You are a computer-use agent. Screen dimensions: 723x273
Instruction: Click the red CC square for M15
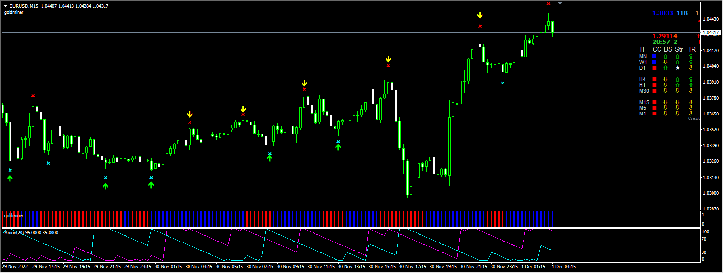click(655, 102)
